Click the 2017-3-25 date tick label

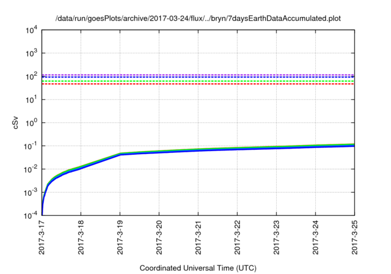coord(354,237)
